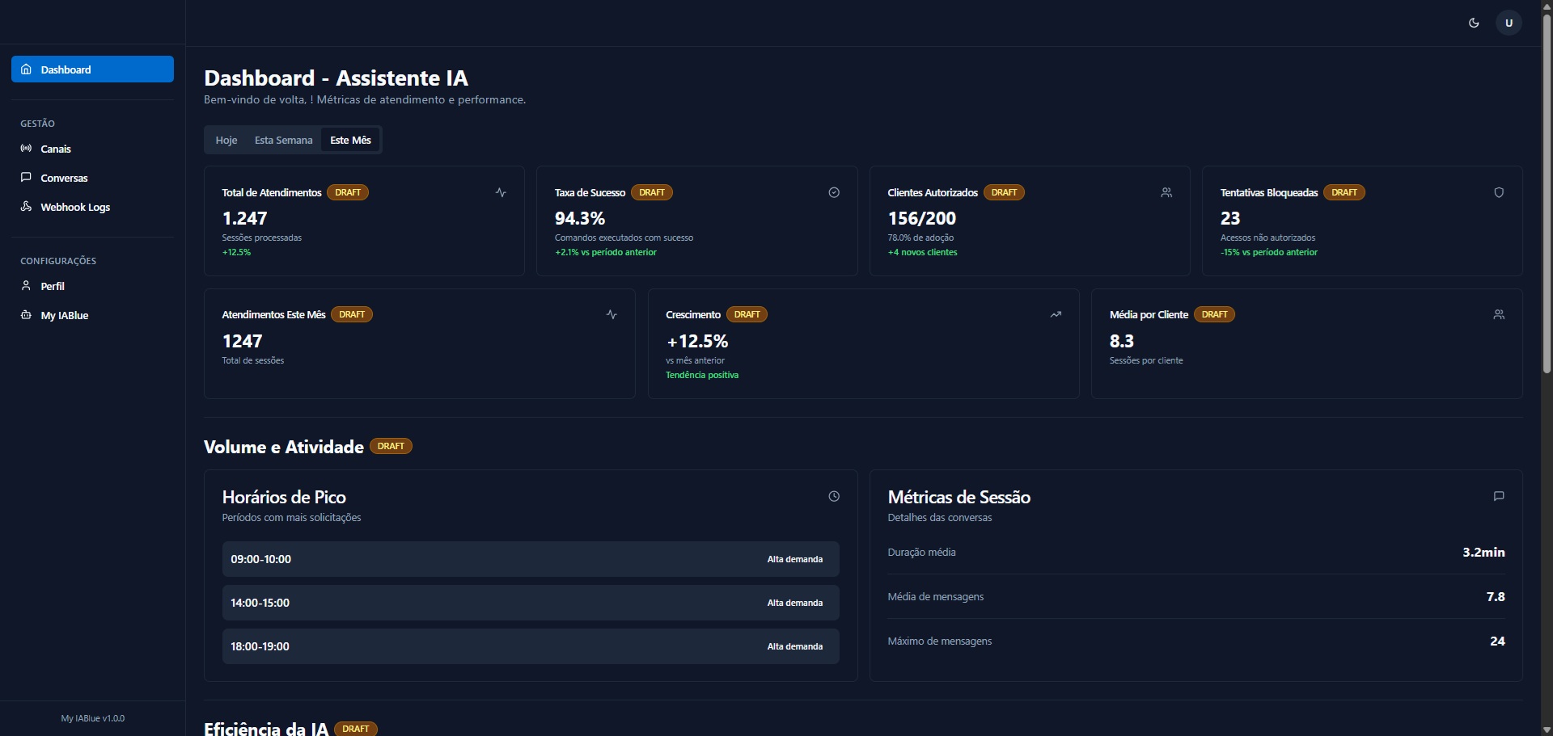
Task: Open the Perfil settings page
Action: [53, 286]
